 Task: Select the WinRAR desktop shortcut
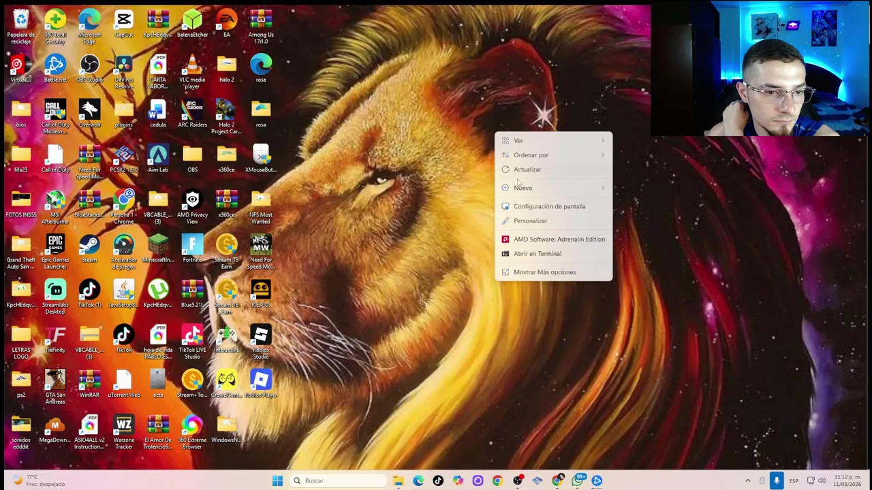[89, 384]
